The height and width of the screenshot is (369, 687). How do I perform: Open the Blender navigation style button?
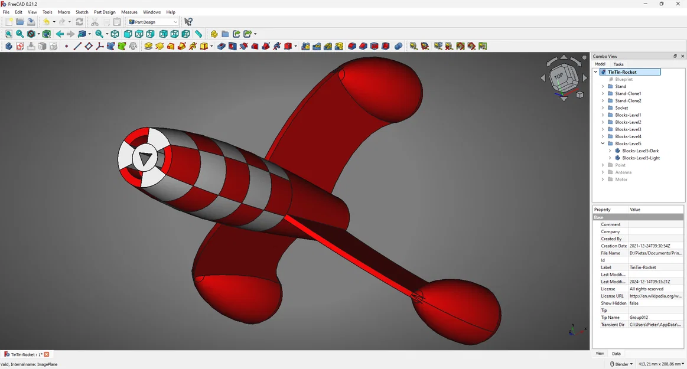pos(621,364)
